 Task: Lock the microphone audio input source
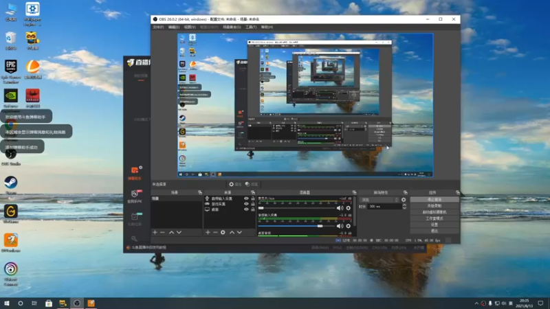coord(252,198)
